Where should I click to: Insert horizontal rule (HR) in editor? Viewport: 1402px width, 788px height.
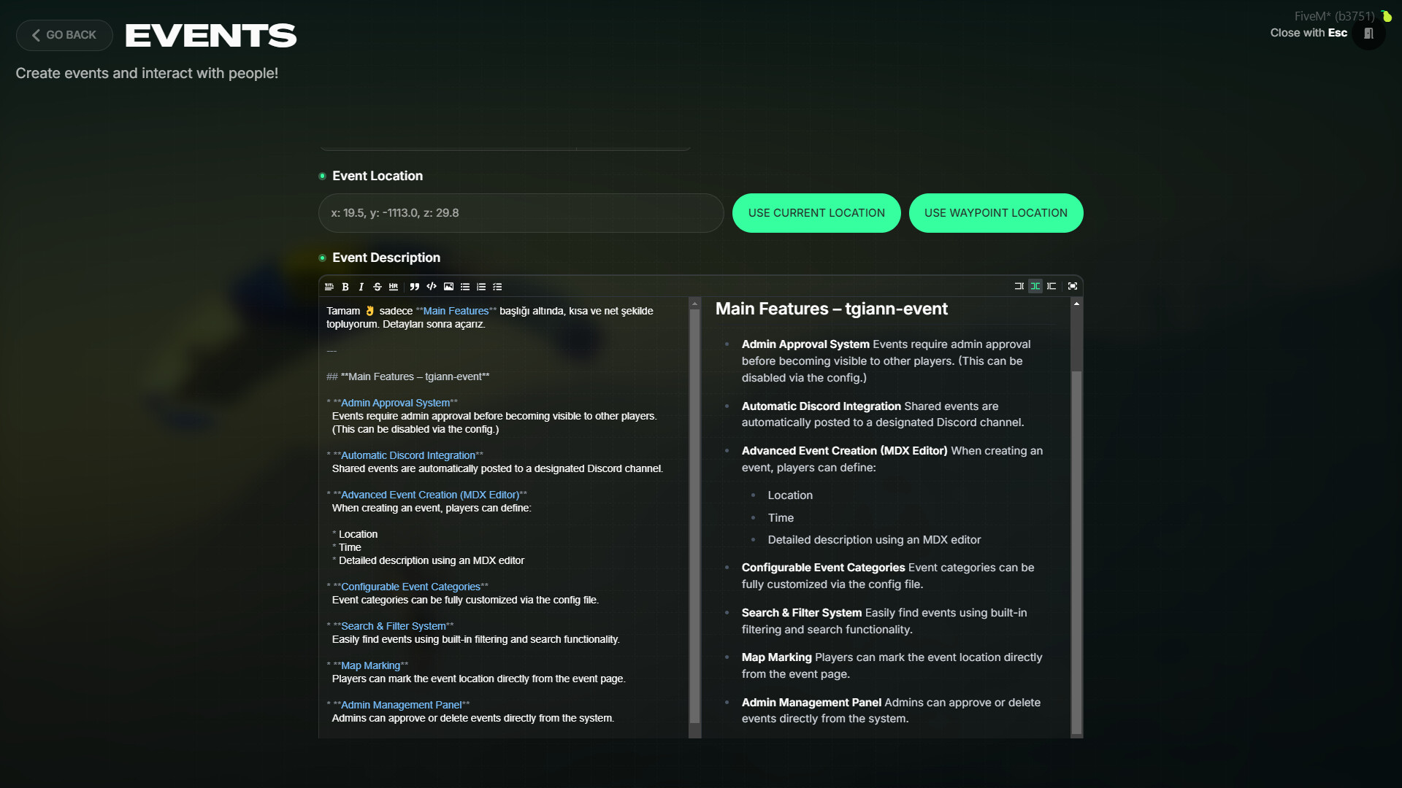tap(394, 287)
